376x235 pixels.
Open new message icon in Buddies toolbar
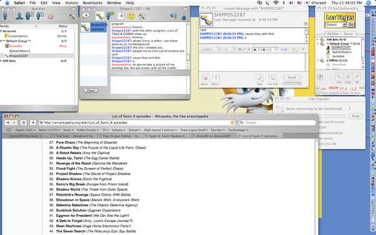(5, 16)
